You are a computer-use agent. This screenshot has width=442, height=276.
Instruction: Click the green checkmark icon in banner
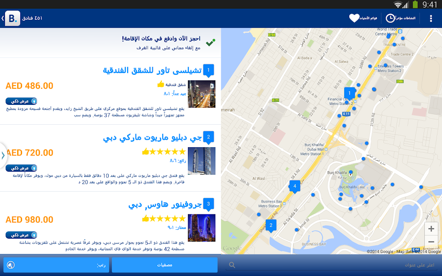pyautogui.click(x=210, y=42)
